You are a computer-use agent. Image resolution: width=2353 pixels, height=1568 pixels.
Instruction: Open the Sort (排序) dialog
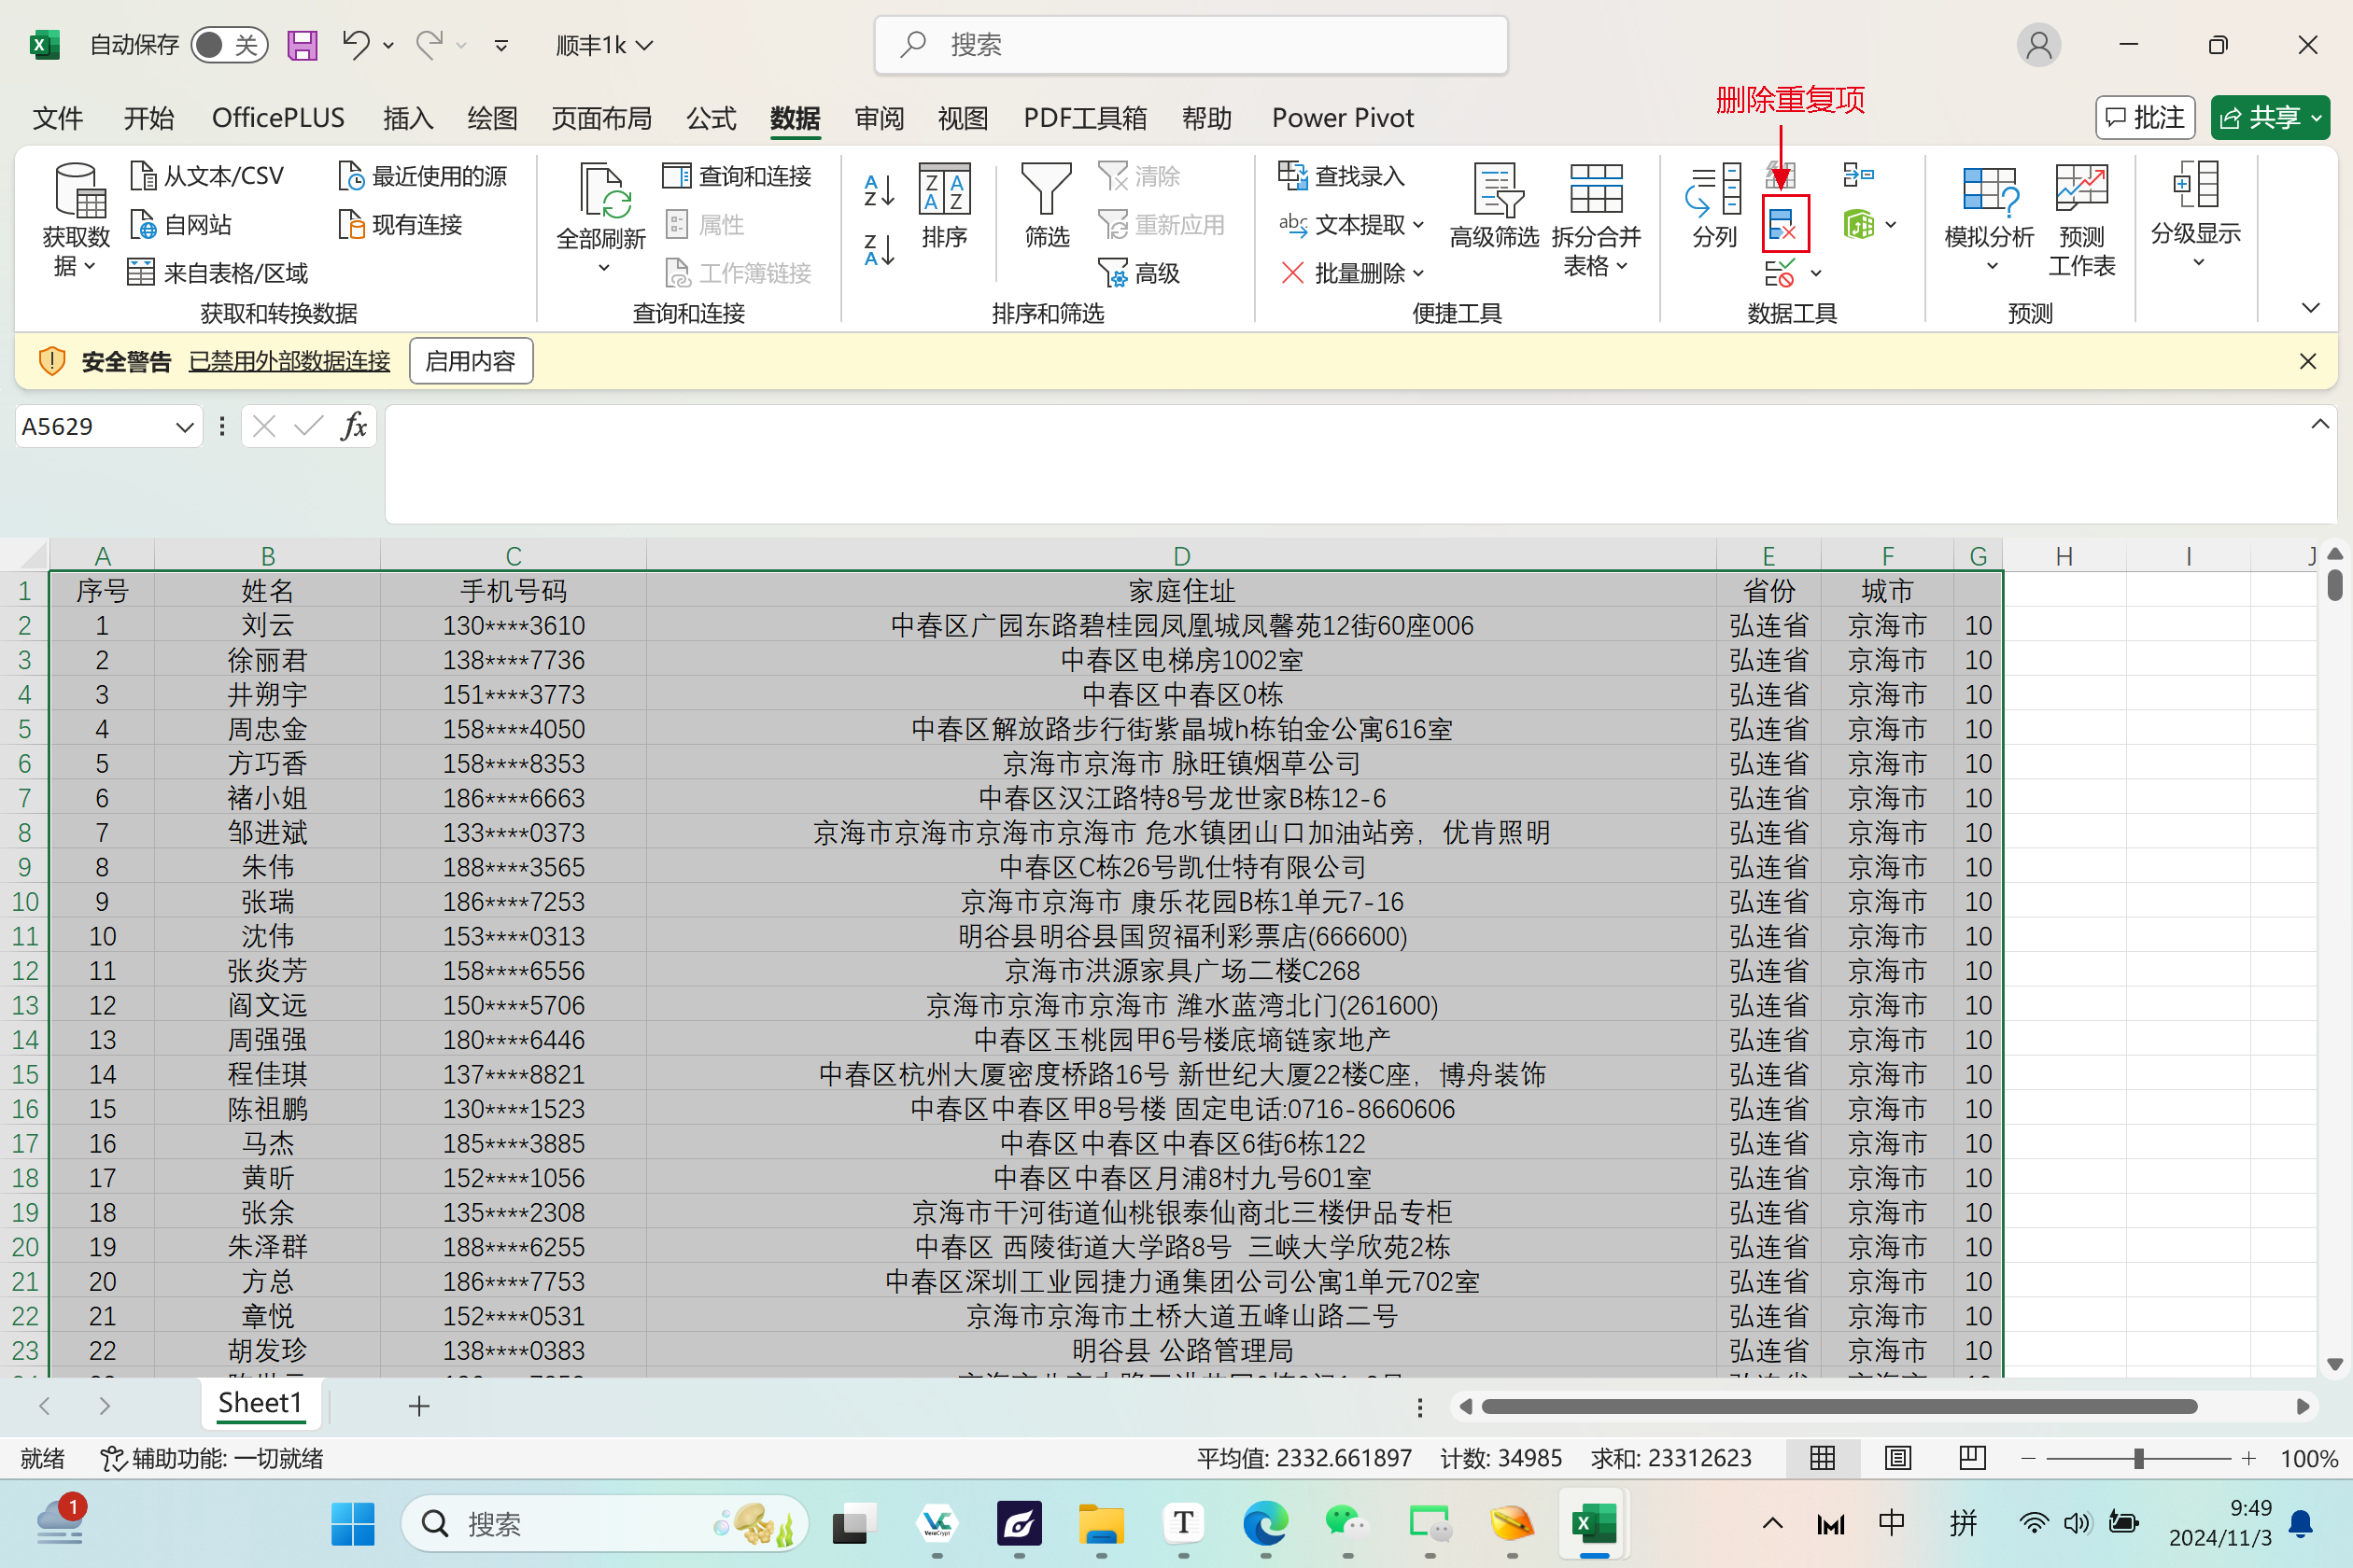(944, 205)
